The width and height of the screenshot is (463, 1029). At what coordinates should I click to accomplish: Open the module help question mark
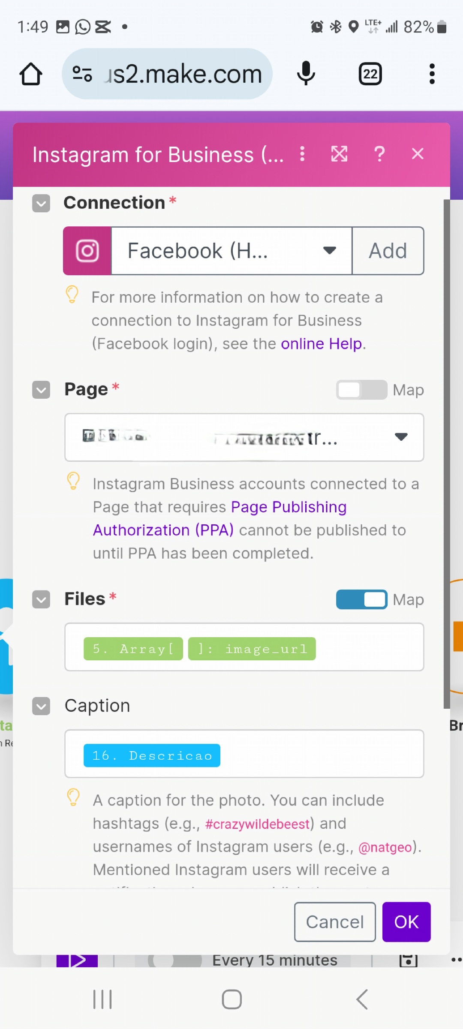(x=379, y=153)
